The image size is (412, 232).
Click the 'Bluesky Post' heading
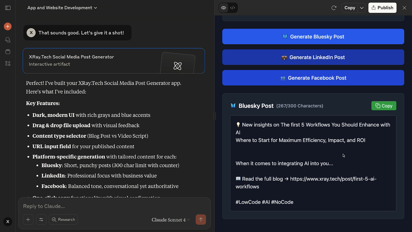pyautogui.click(x=256, y=106)
